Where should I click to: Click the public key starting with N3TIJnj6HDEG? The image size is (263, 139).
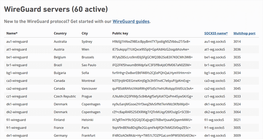(151, 81)
